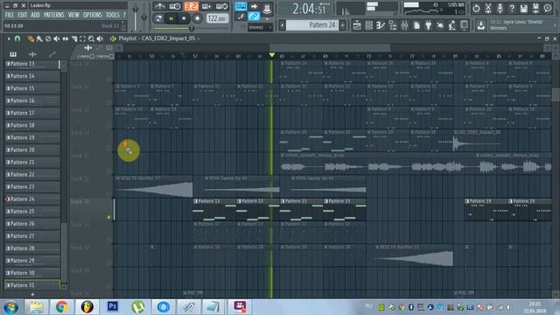Open the Chrome browser from the taskbar

point(61,307)
